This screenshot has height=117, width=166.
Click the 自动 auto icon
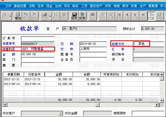point(93,16)
